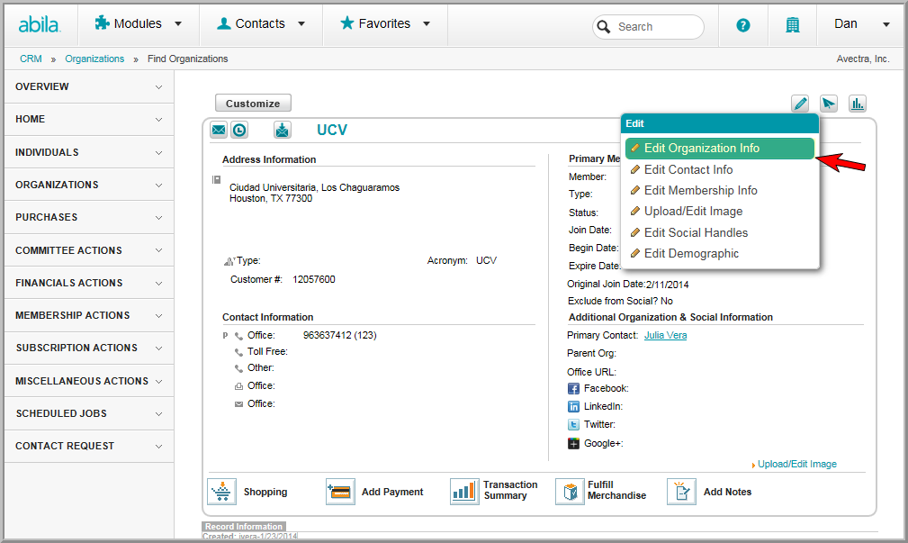Open the Dan user dropdown
908x543 pixels.
(x=861, y=23)
